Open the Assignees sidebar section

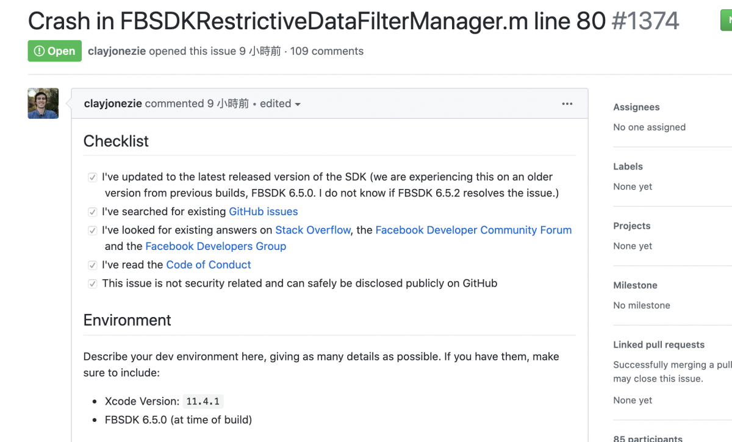click(636, 107)
